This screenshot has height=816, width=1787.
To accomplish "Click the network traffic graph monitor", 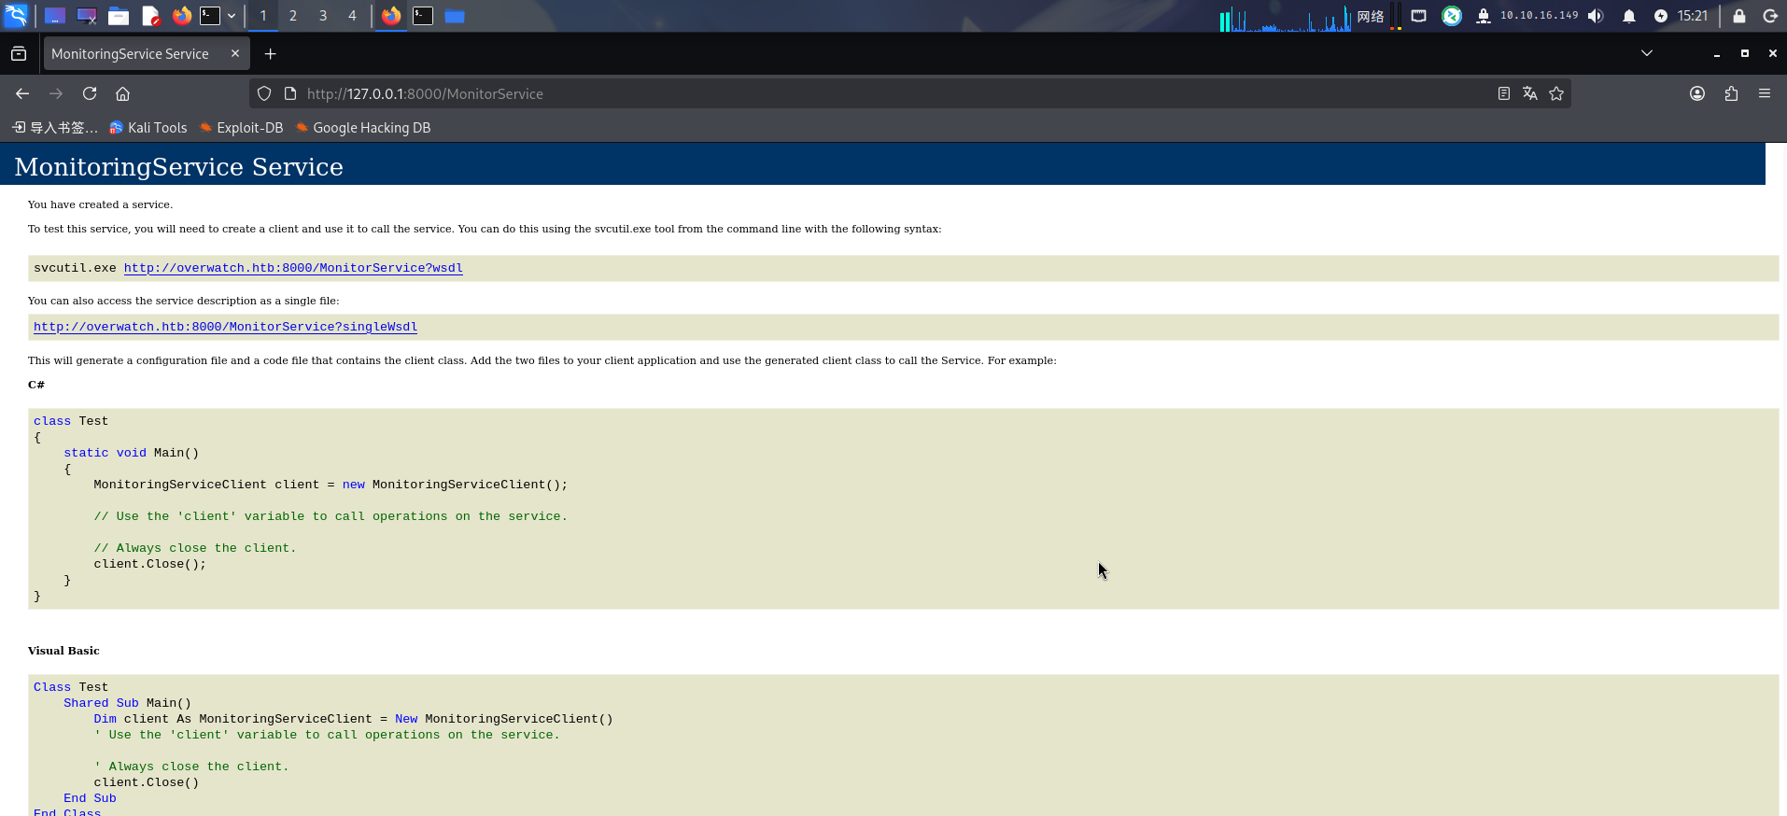I will click(x=1285, y=17).
